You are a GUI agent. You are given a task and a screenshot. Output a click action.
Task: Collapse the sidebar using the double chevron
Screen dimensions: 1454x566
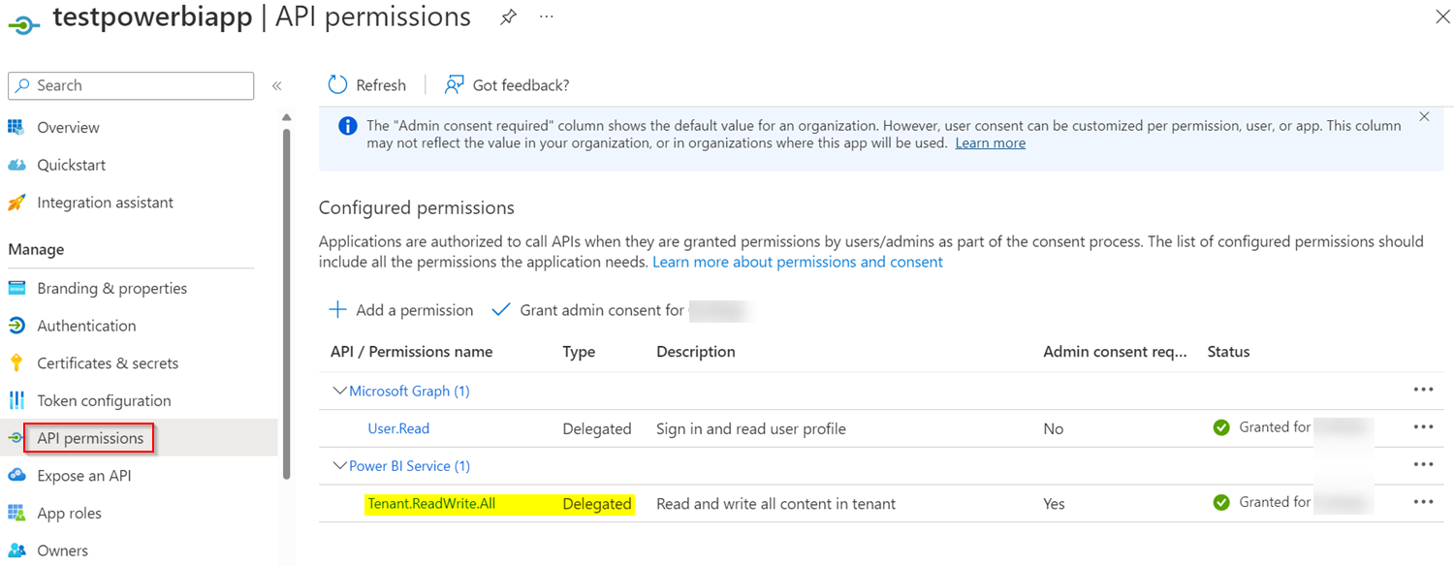point(276,85)
